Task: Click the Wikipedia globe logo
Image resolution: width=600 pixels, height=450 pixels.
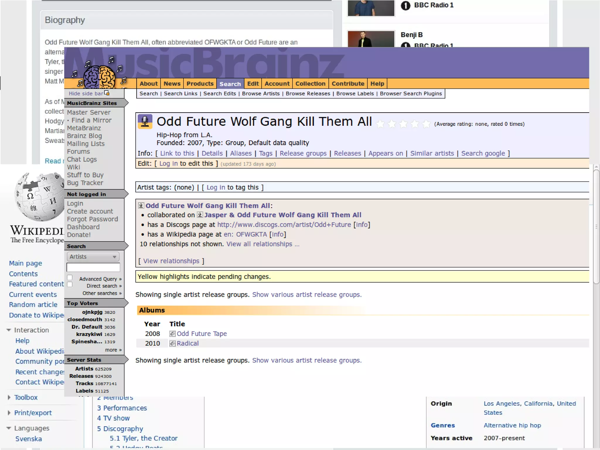Action: coord(40,197)
